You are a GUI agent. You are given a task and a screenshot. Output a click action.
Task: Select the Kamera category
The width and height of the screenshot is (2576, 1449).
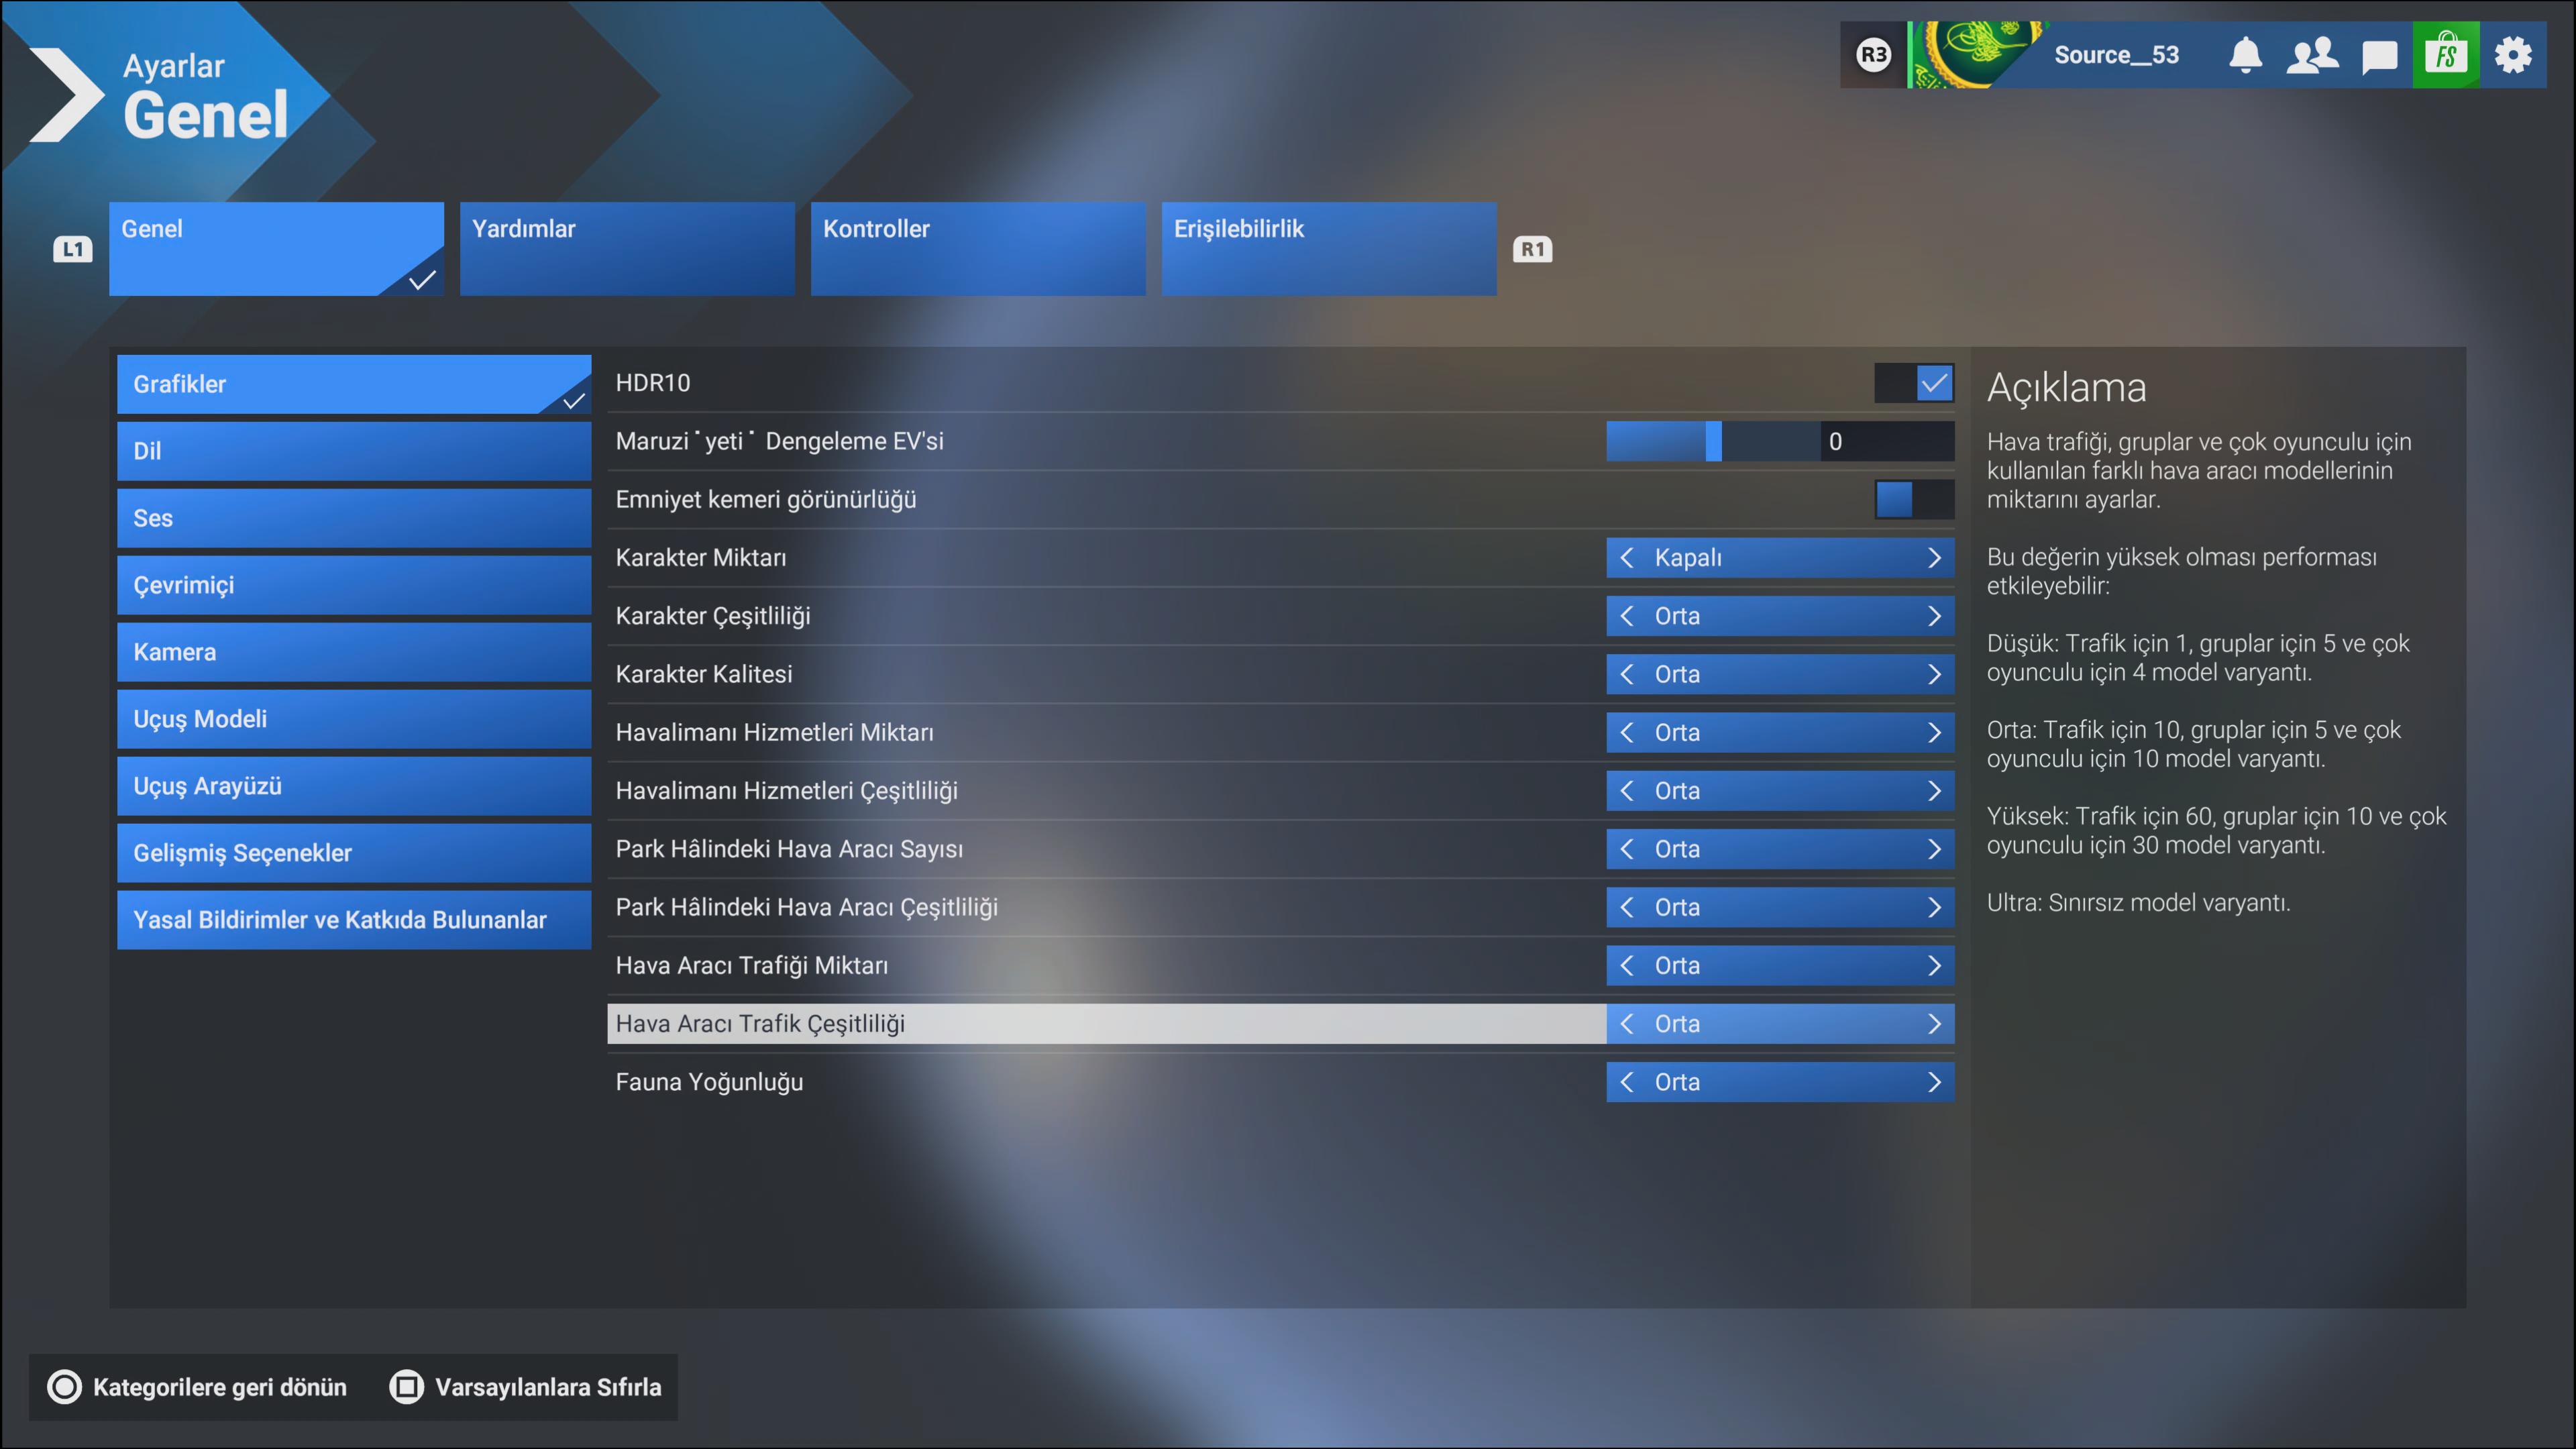click(x=353, y=652)
